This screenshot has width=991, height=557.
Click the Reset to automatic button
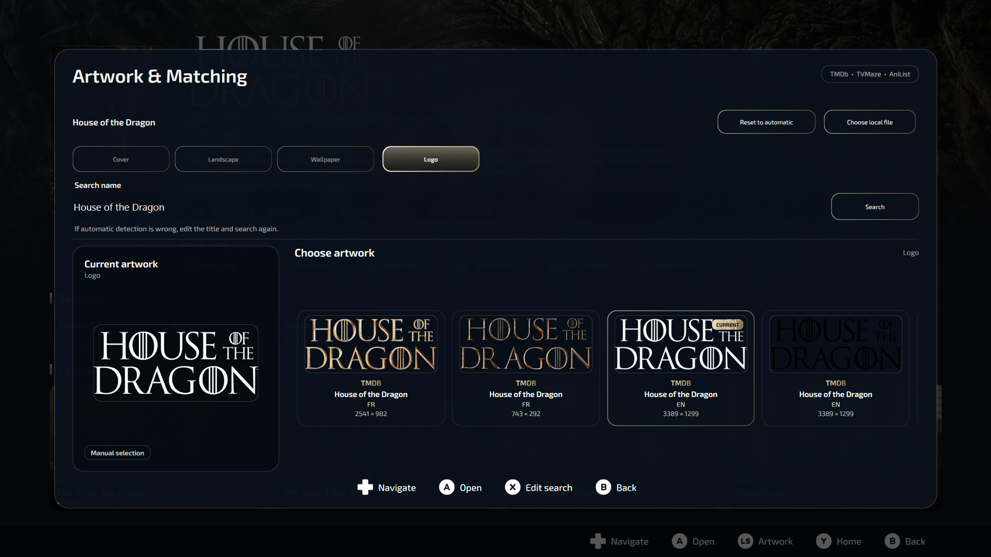tap(766, 122)
